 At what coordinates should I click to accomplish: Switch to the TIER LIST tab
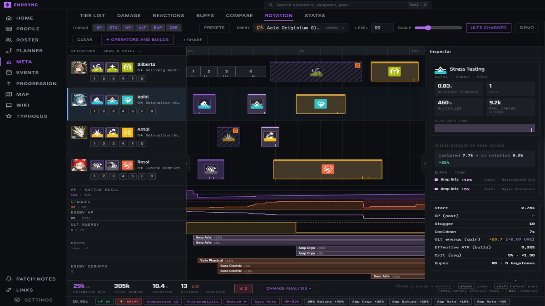(x=92, y=15)
